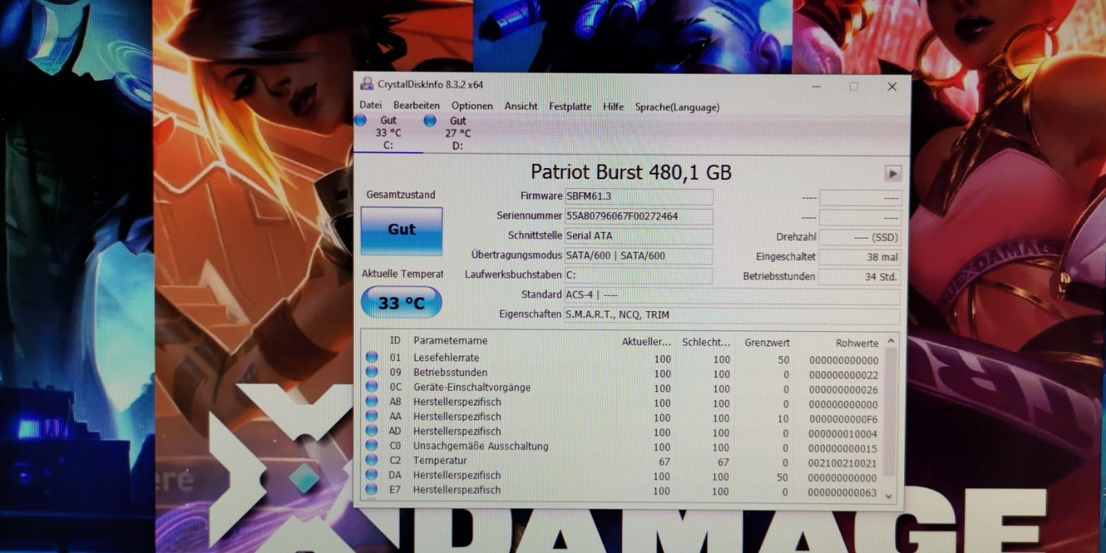Click the blue status orb for drive C:

click(360, 120)
